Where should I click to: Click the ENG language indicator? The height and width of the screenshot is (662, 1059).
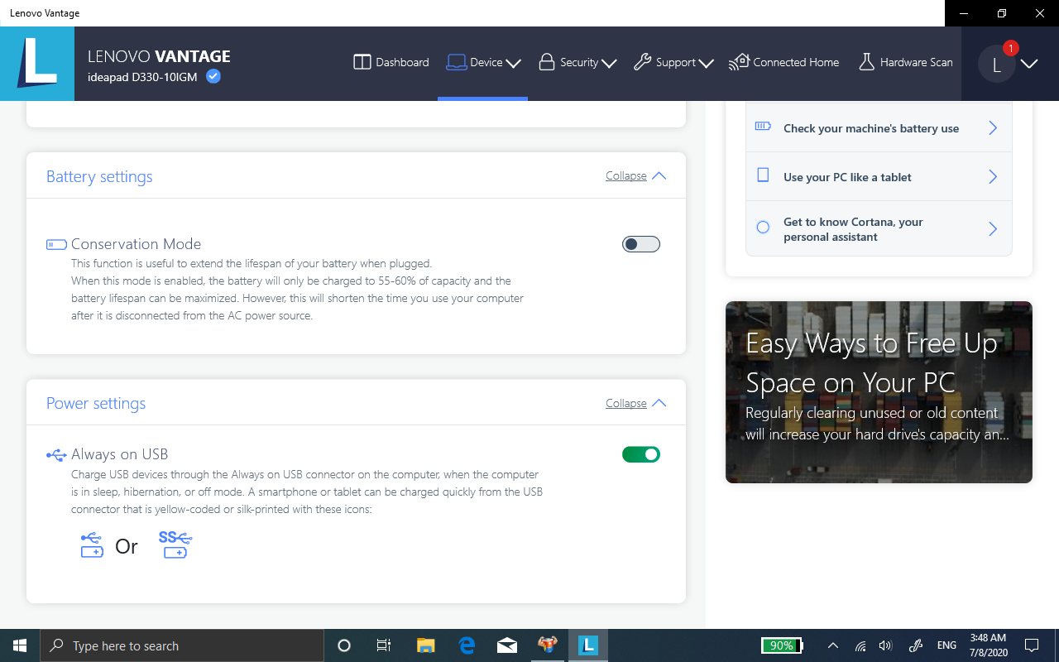(x=946, y=645)
